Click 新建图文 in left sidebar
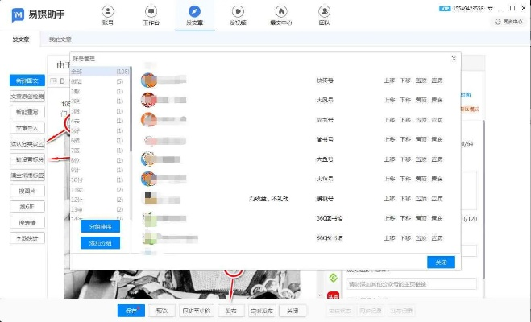The image size is (531, 322). [27, 80]
